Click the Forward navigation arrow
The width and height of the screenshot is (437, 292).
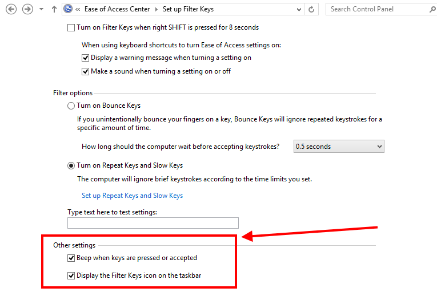point(27,9)
